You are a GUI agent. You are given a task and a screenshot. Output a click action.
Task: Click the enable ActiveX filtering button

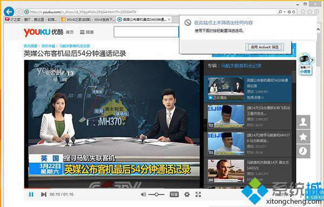pos(265,47)
